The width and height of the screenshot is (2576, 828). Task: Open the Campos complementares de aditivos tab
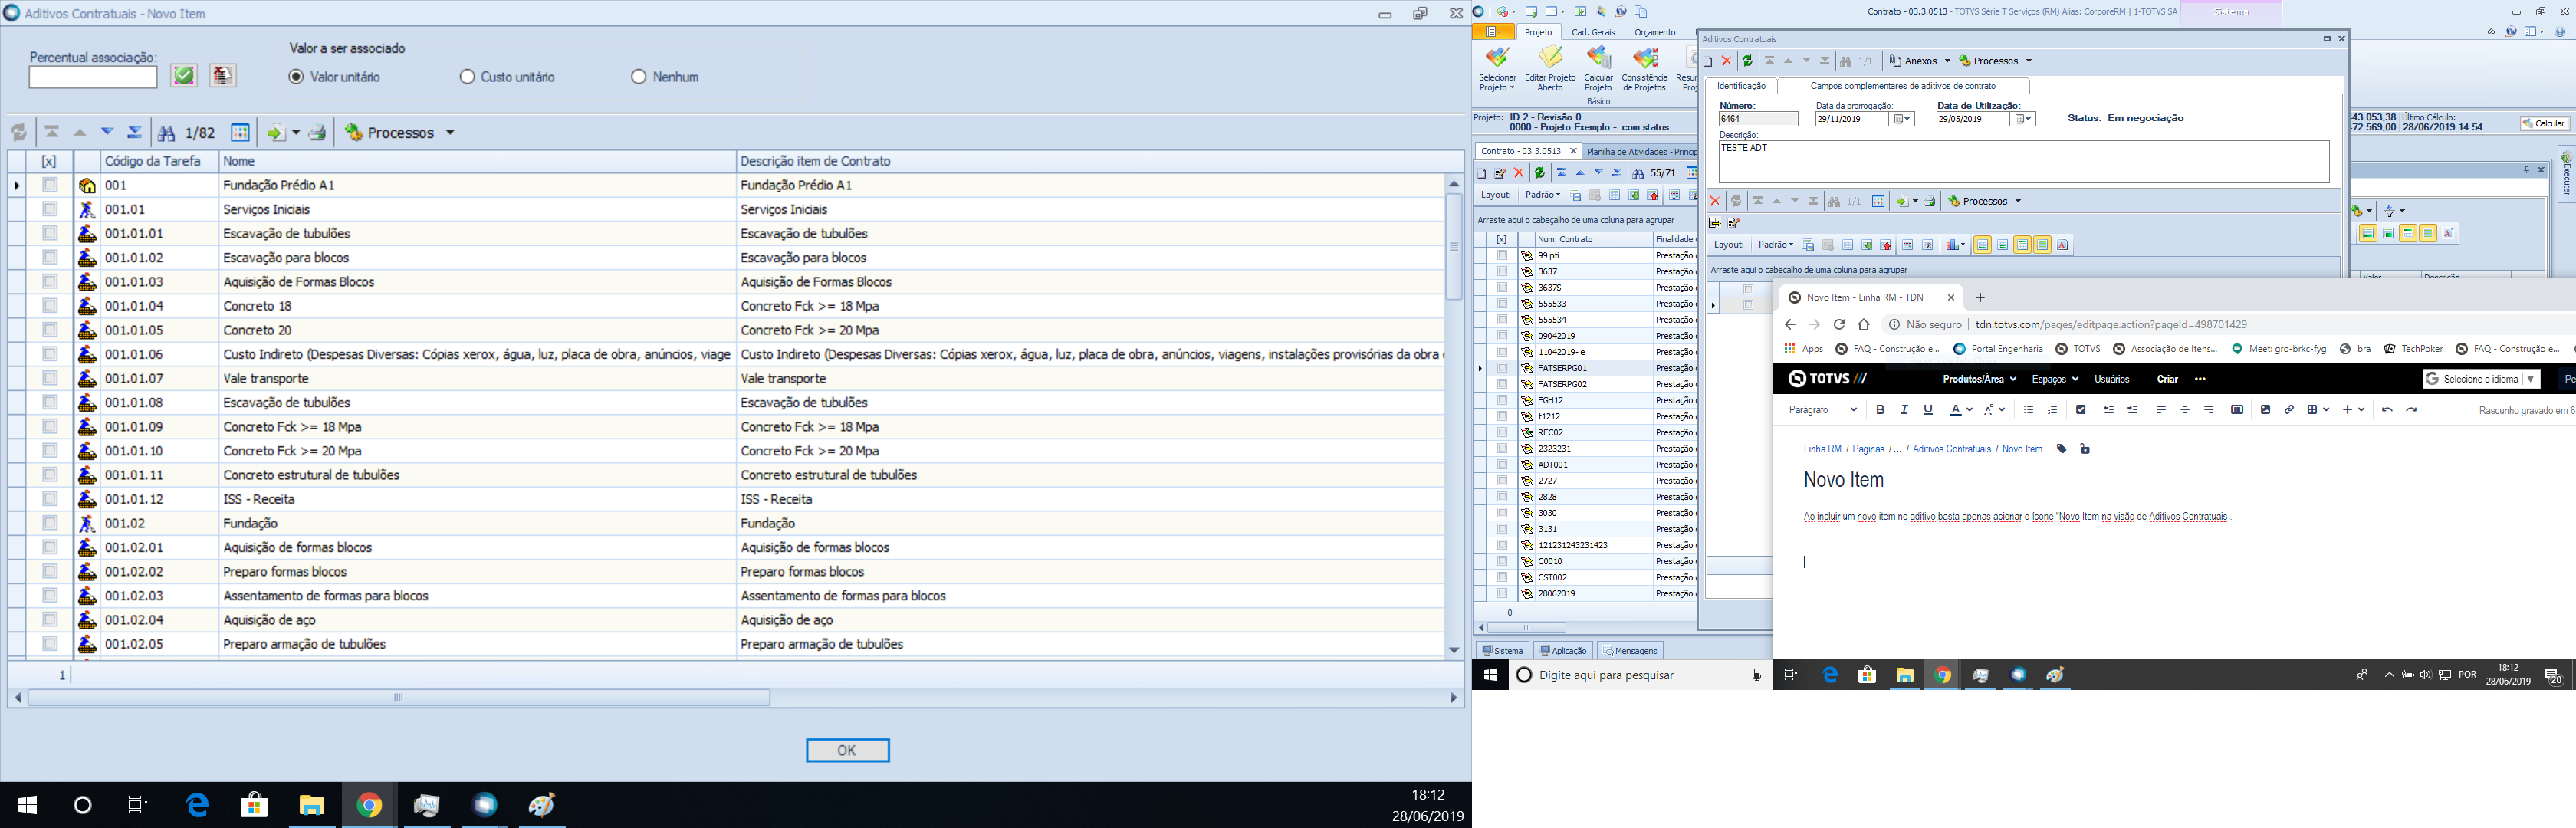click(1902, 86)
